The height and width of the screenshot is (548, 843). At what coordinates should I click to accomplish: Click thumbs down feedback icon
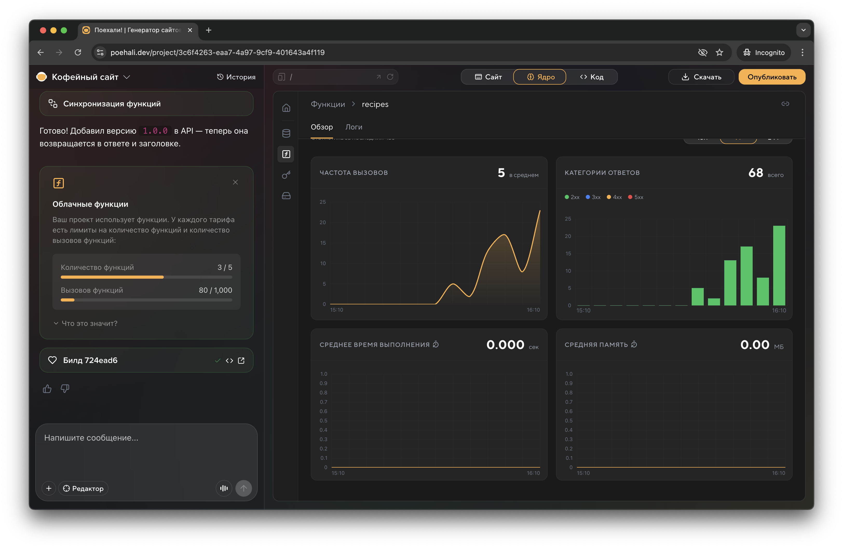(65, 389)
